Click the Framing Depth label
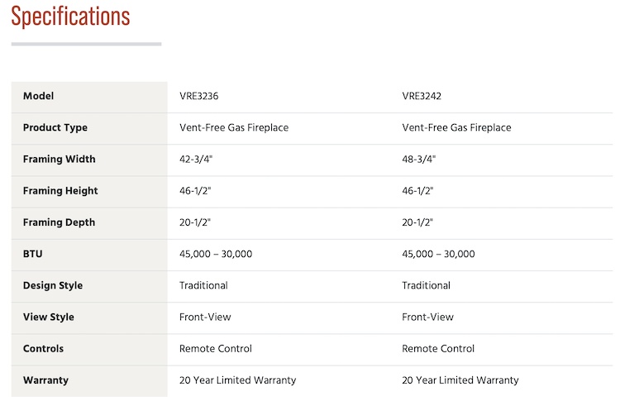The image size is (620, 401). pyautogui.click(x=59, y=222)
